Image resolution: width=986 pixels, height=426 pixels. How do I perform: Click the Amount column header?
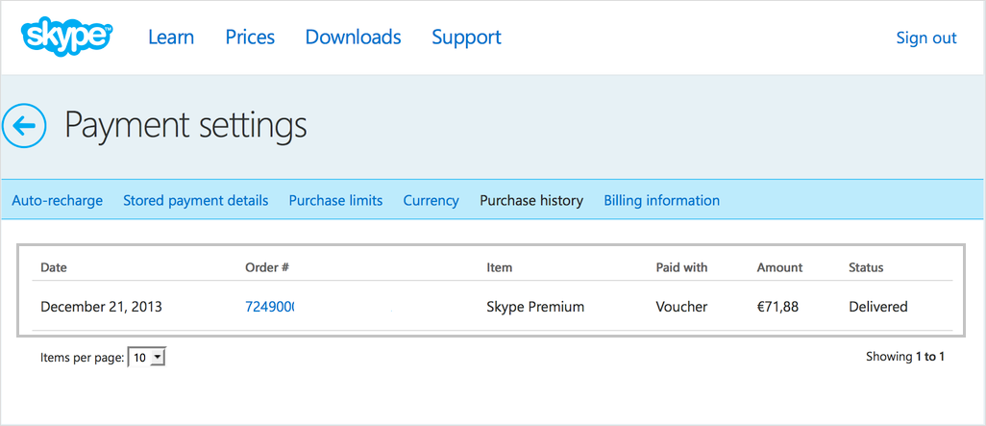[779, 267]
